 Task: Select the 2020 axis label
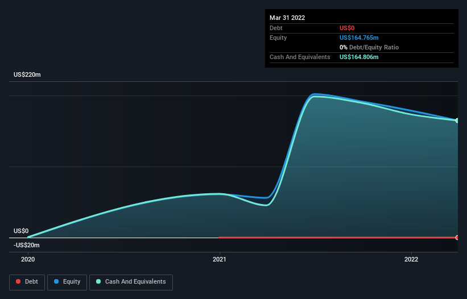[x=28, y=259]
